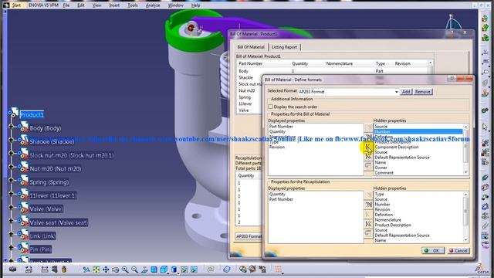The height and width of the screenshot is (278, 494).
Task: Select 'Part Number' in BOM displayed properties
Action: 281,127
